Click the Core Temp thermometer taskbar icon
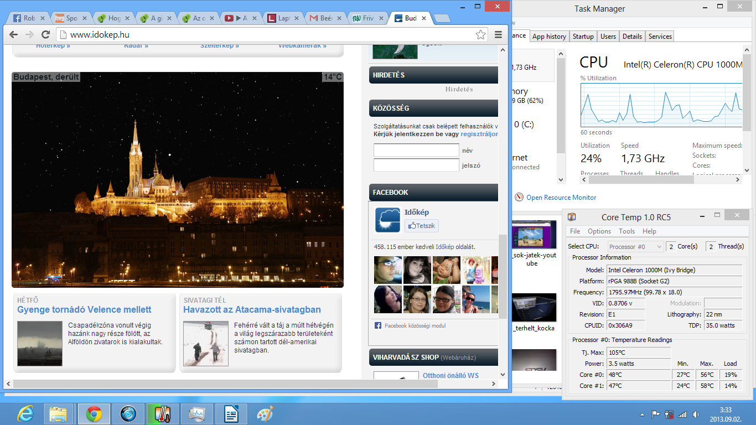Image resolution: width=756 pixels, height=425 pixels. 163,414
